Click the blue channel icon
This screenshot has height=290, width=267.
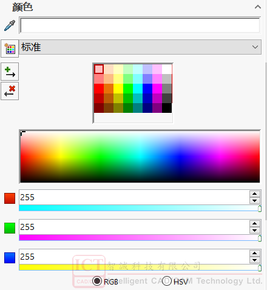point(10,258)
